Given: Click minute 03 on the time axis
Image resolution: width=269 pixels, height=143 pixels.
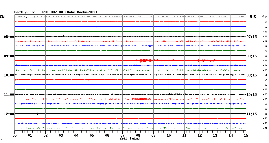Looking at the screenshot, I should coord(61,135).
